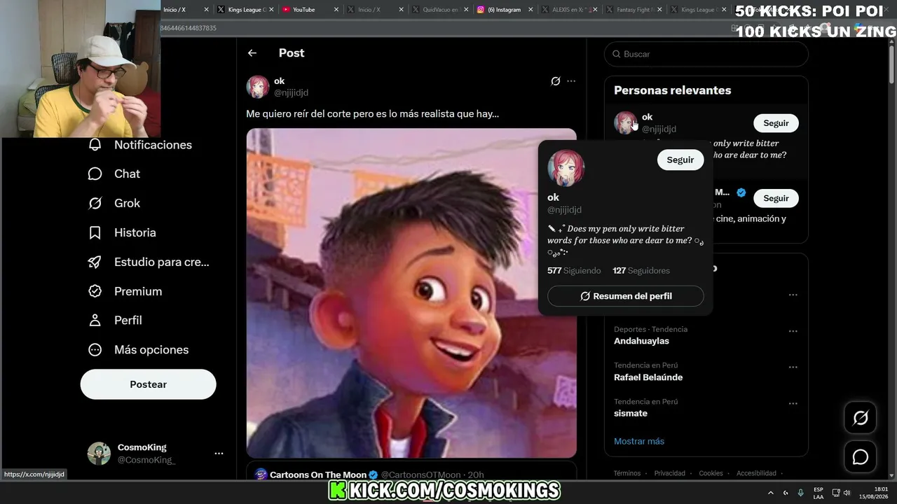Image resolution: width=897 pixels, height=504 pixels.
Task: Click the Accesibilidad footer link
Action: (756, 473)
